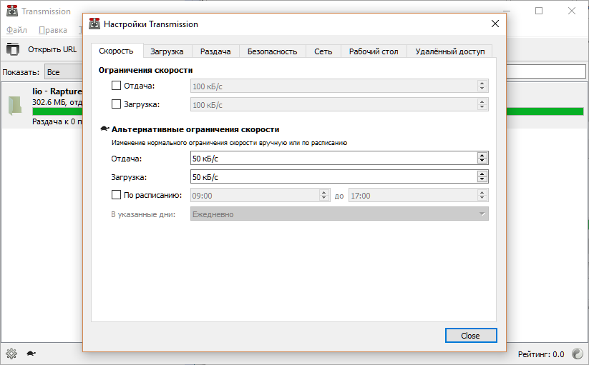Click the settings gear icon in status bar

[x=11, y=354]
